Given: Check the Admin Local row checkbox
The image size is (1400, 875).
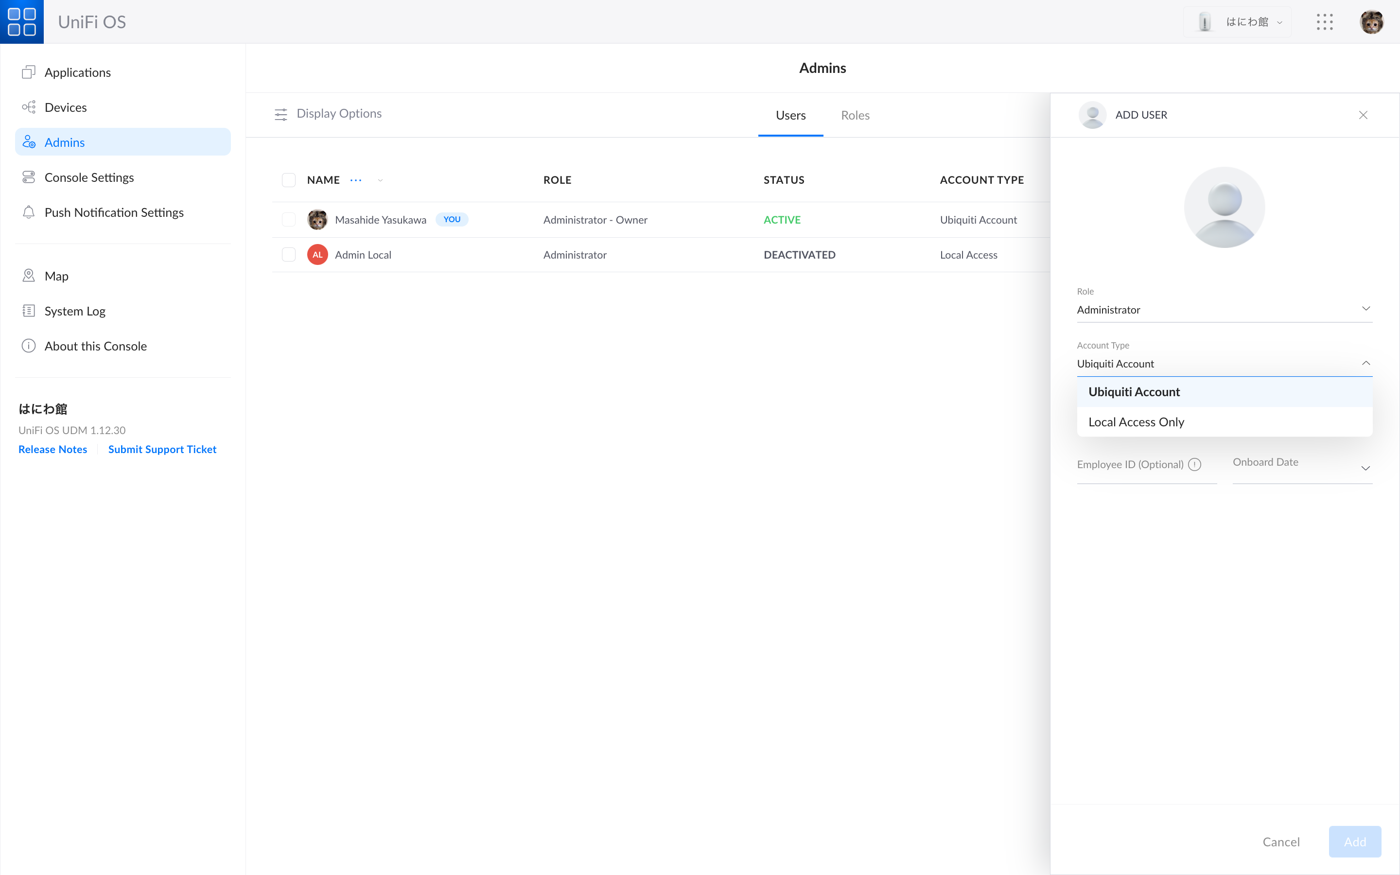Looking at the screenshot, I should (x=289, y=255).
